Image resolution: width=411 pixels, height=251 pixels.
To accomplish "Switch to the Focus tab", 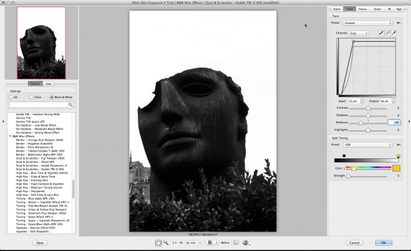I will point(363,9).
